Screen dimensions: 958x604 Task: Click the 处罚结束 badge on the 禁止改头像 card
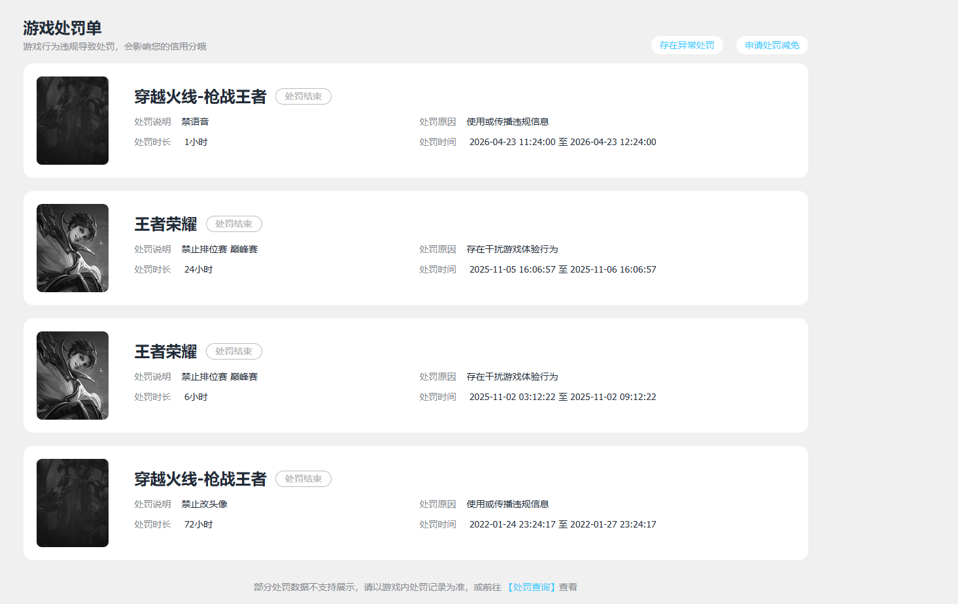[x=303, y=479]
